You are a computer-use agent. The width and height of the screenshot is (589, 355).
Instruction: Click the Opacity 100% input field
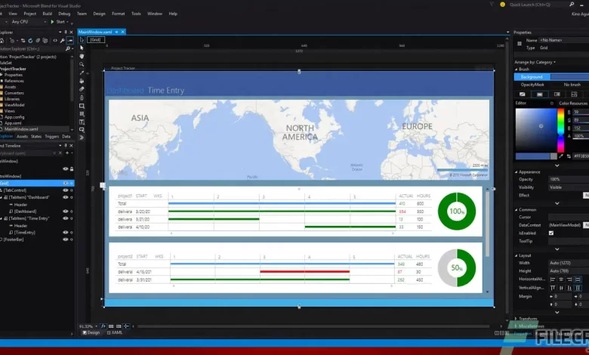(x=569, y=179)
